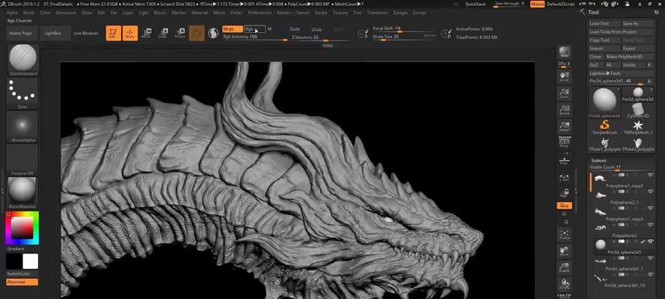Toggle L.Sym local symmetry

point(564,177)
